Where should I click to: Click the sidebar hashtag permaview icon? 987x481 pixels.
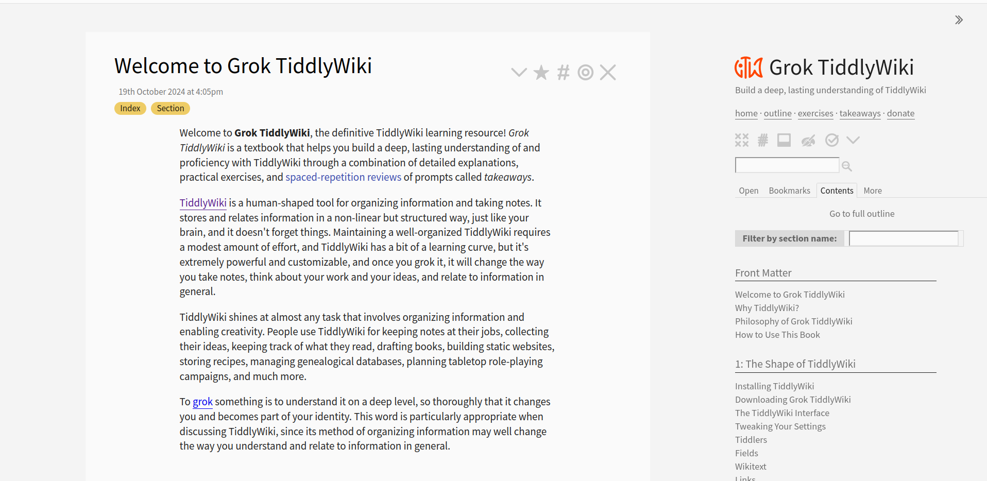tap(763, 140)
